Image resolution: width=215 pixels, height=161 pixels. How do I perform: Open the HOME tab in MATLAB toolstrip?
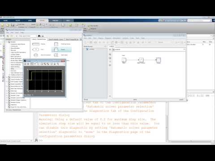5,21
